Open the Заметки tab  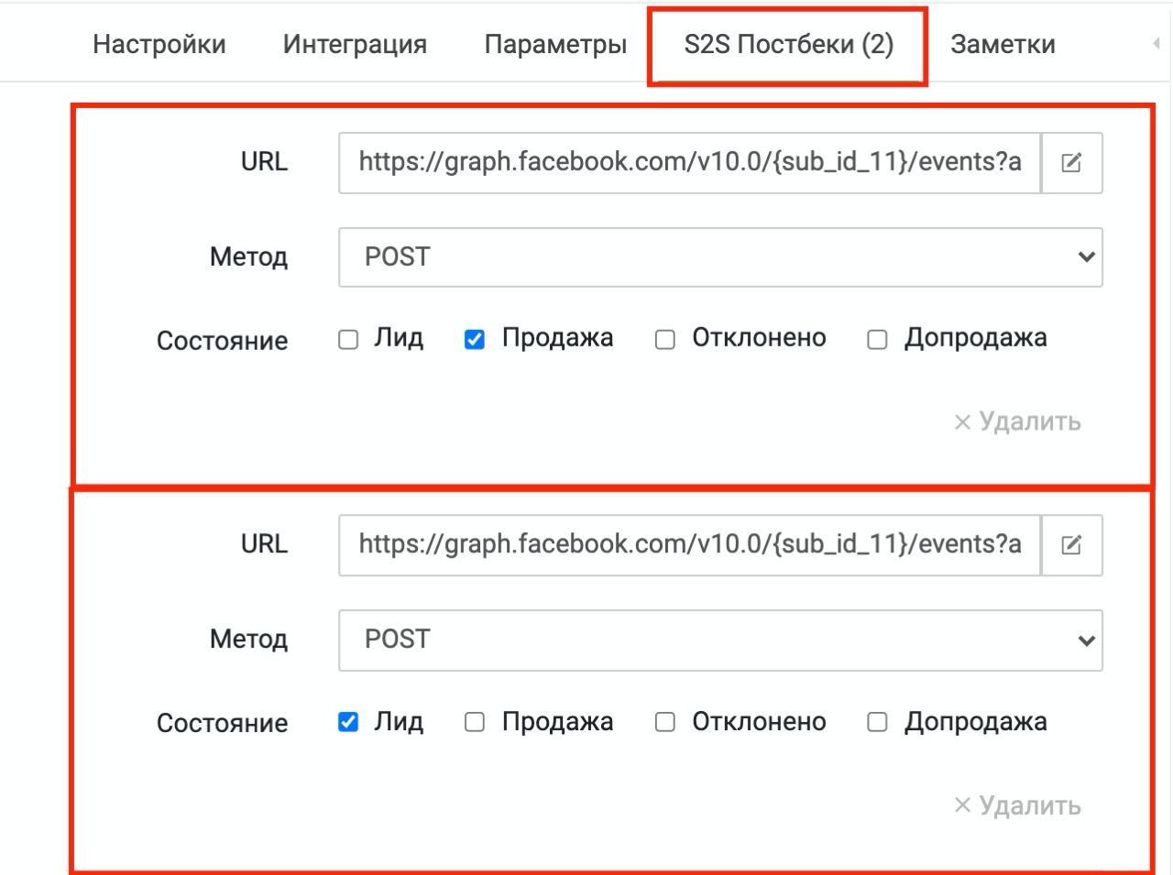point(1003,44)
